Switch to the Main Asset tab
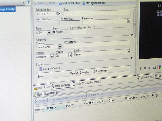 (x=42, y=87)
